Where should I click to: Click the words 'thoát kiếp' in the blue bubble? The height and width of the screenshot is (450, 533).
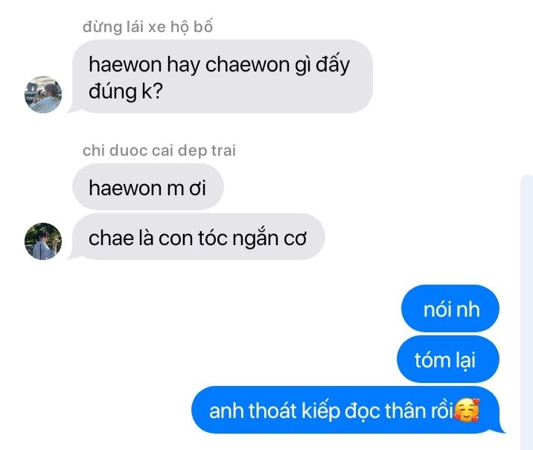(294, 411)
